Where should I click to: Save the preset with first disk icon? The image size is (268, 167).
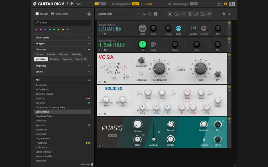tap(150, 14)
